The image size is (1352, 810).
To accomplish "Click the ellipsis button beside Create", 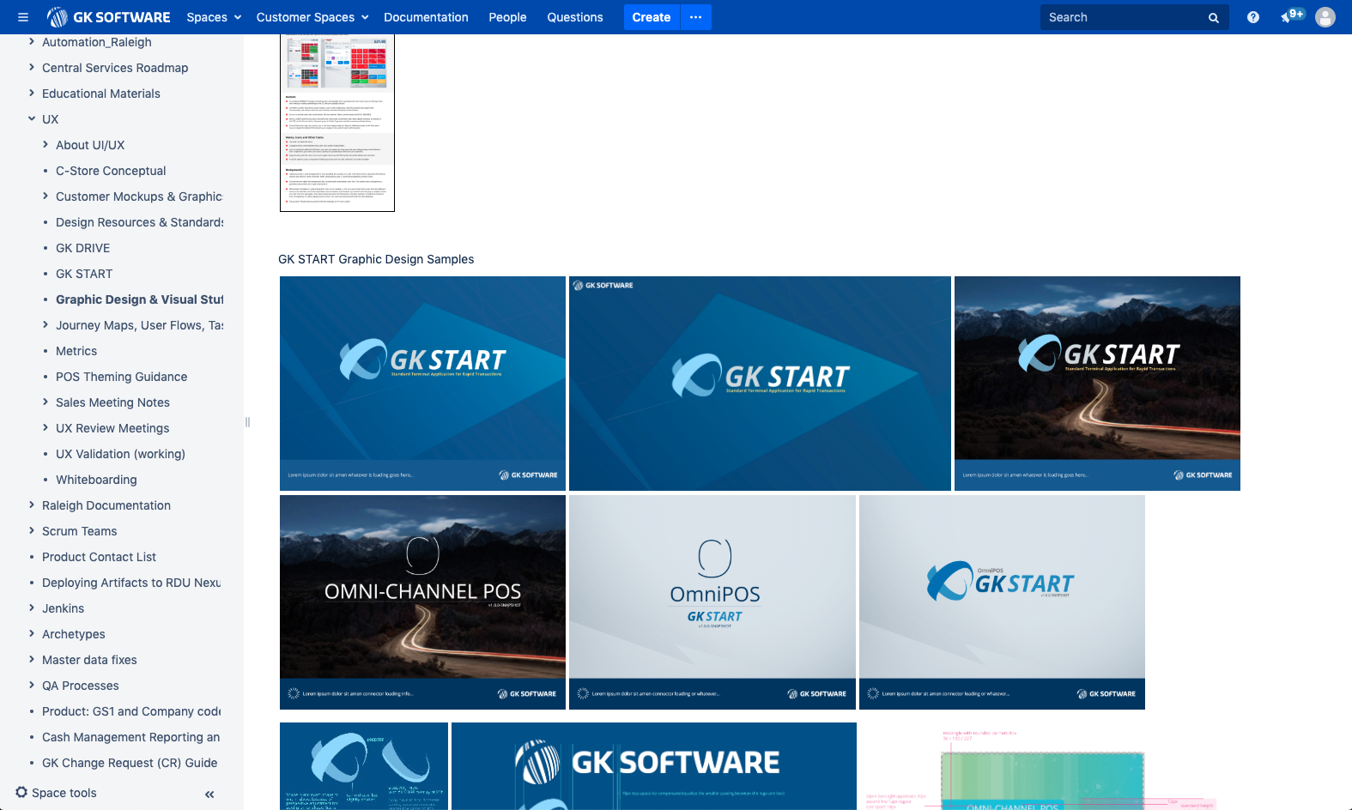I will (695, 17).
